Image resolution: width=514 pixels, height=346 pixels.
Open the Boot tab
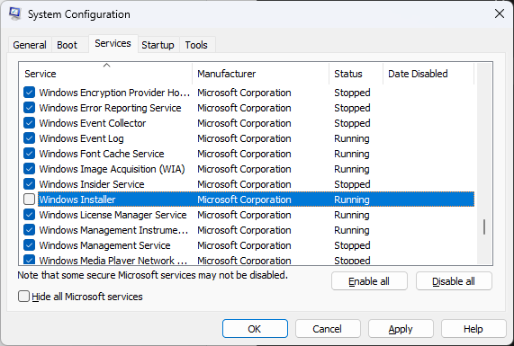pos(67,45)
